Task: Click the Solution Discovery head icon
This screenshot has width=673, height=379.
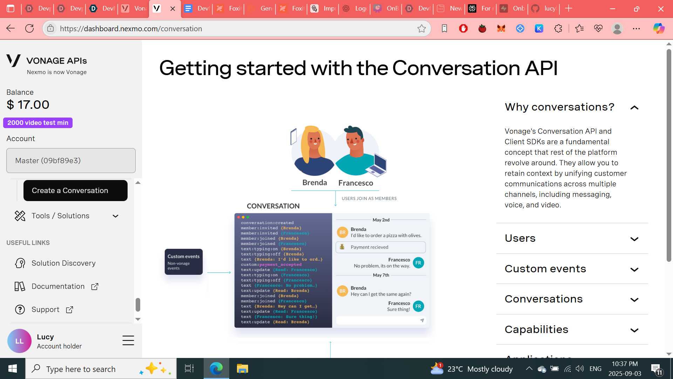Action: [20, 263]
